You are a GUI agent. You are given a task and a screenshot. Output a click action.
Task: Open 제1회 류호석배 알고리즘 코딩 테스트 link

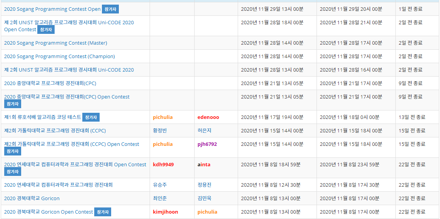click(x=43, y=117)
